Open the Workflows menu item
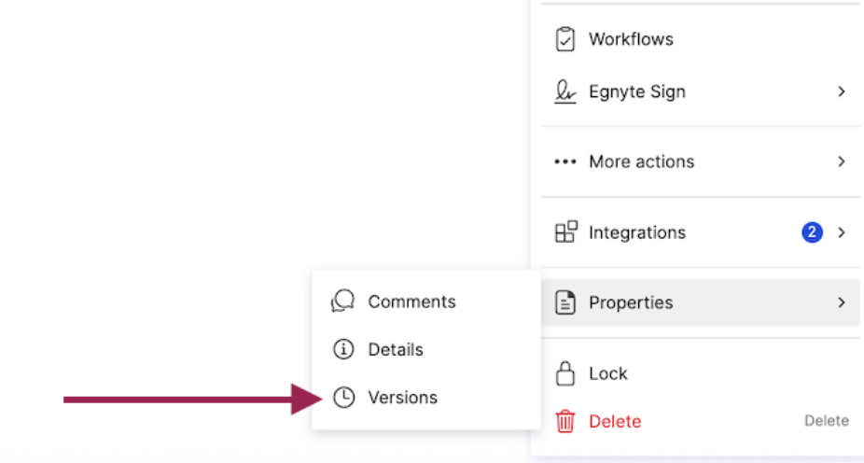Screen dimensions: 864x463 [631, 39]
